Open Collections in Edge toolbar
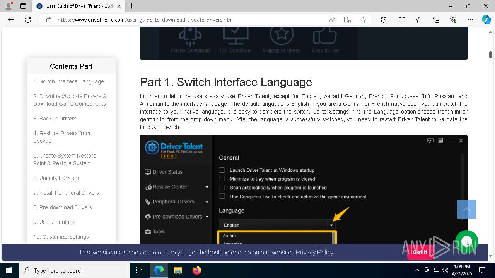Viewport: 495px width, 278px height. point(436,20)
